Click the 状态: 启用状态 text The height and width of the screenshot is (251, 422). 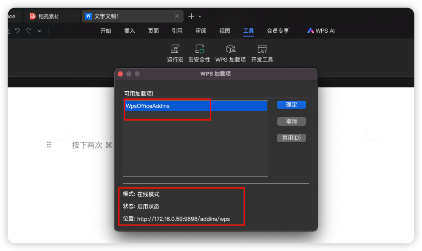point(141,206)
